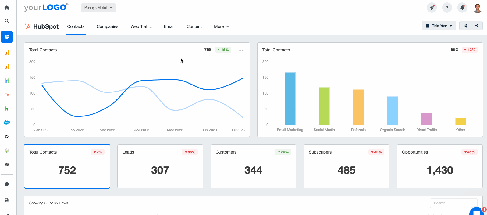Image resolution: width=487 pixels, height=215 pixels.
Task: Open the Email tab
Action: [x=169, y=27]
